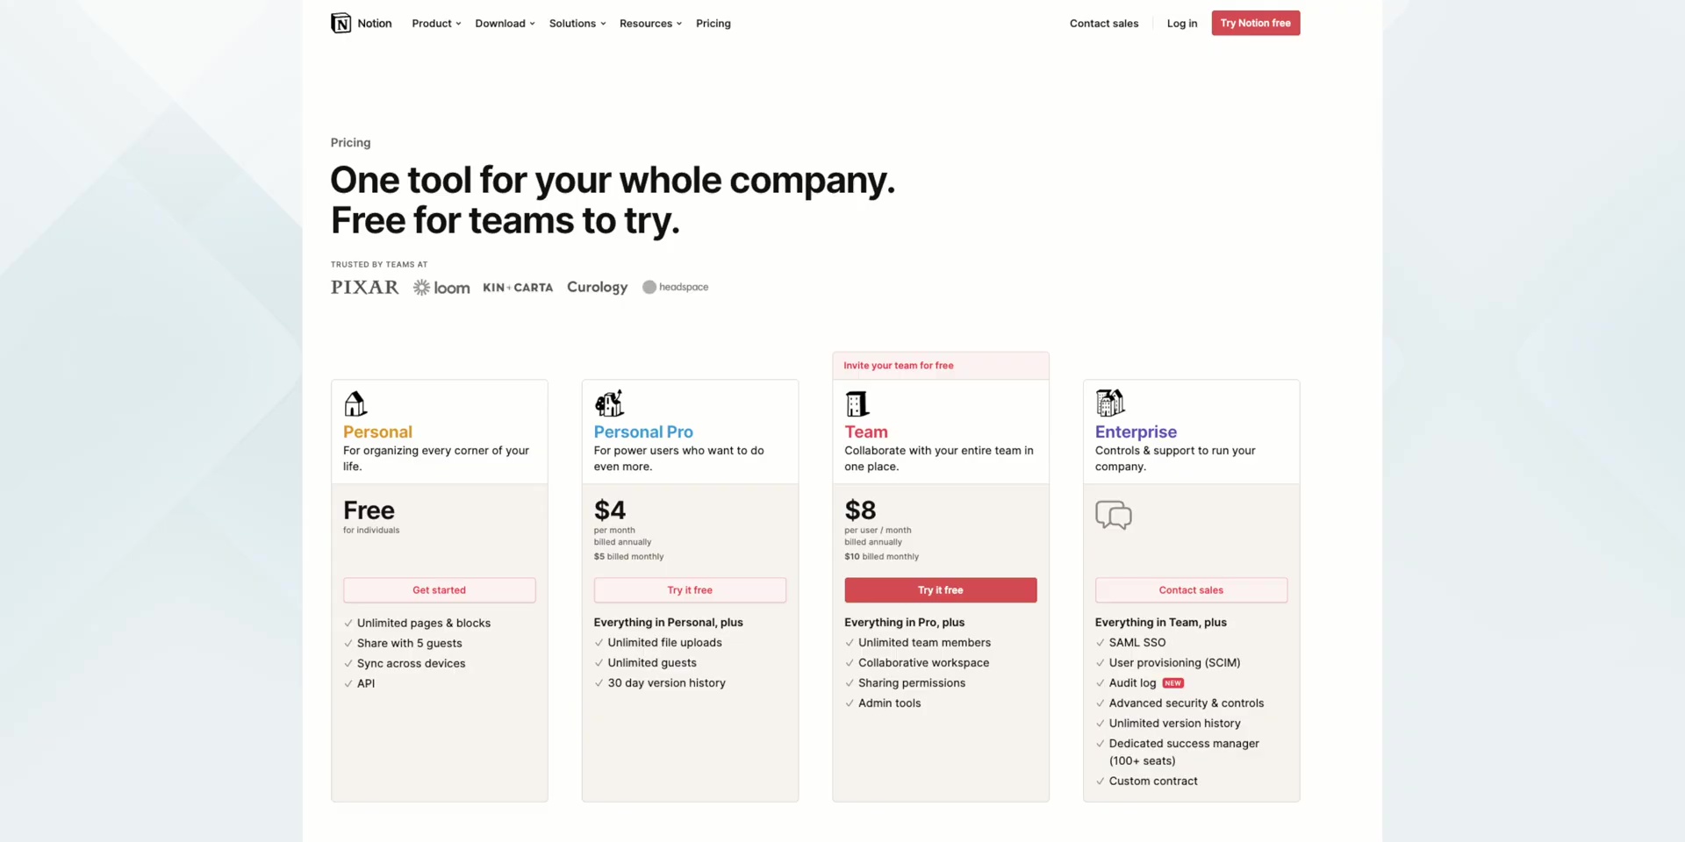Click the Pixar logo
Image resolution: width=1685 pixels, height=842 pixels.
pos(364,287)
